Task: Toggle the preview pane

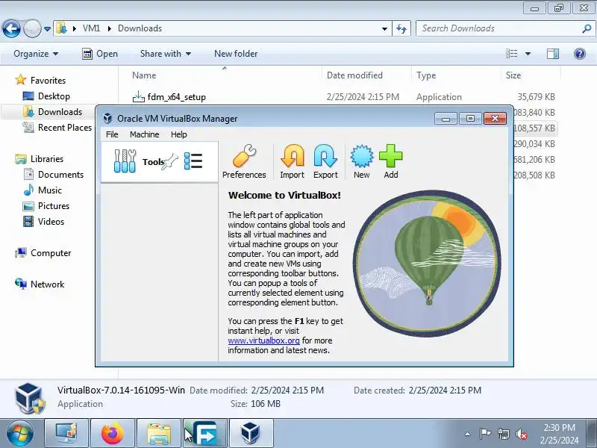Action: (x=553, y=54)
